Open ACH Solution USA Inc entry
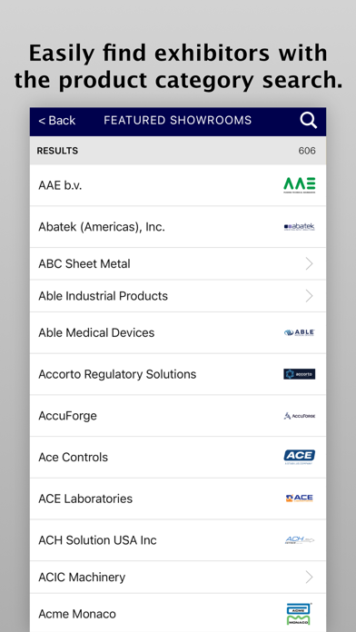This screenshot has width=356, height=632. [178, 540]
